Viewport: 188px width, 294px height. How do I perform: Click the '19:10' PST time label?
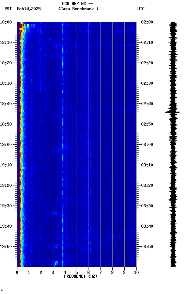tap(6, 165)
